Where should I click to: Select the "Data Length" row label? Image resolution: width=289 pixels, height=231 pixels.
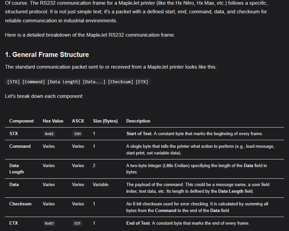tap(16, 168)
